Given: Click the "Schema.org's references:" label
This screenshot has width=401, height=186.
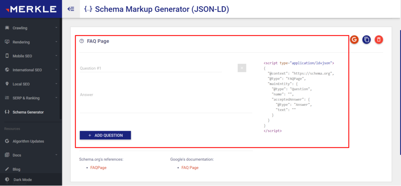Looking at the screenshot, I should click(101, 159).
